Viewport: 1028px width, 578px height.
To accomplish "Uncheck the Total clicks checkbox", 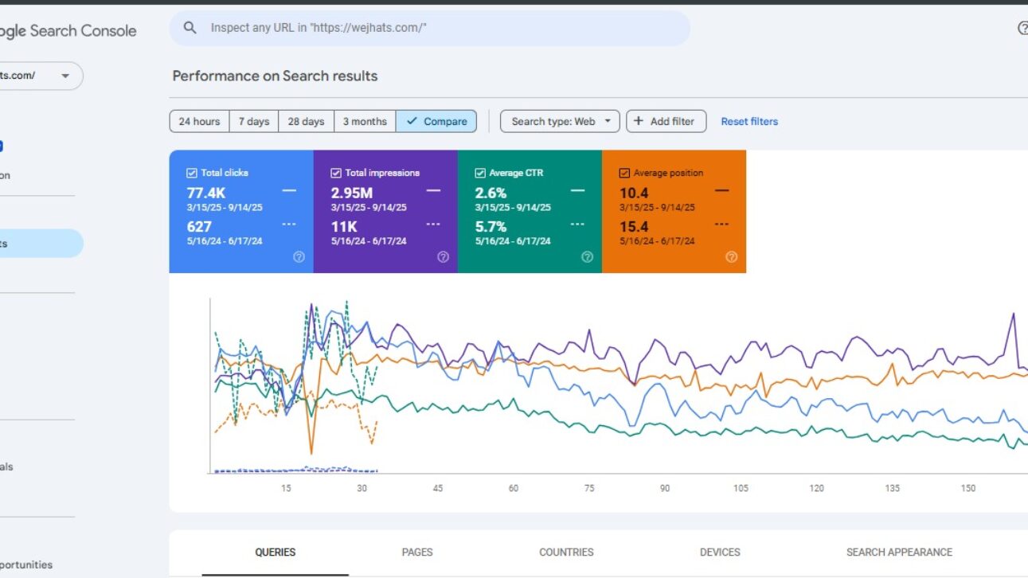I will [191, 173].
